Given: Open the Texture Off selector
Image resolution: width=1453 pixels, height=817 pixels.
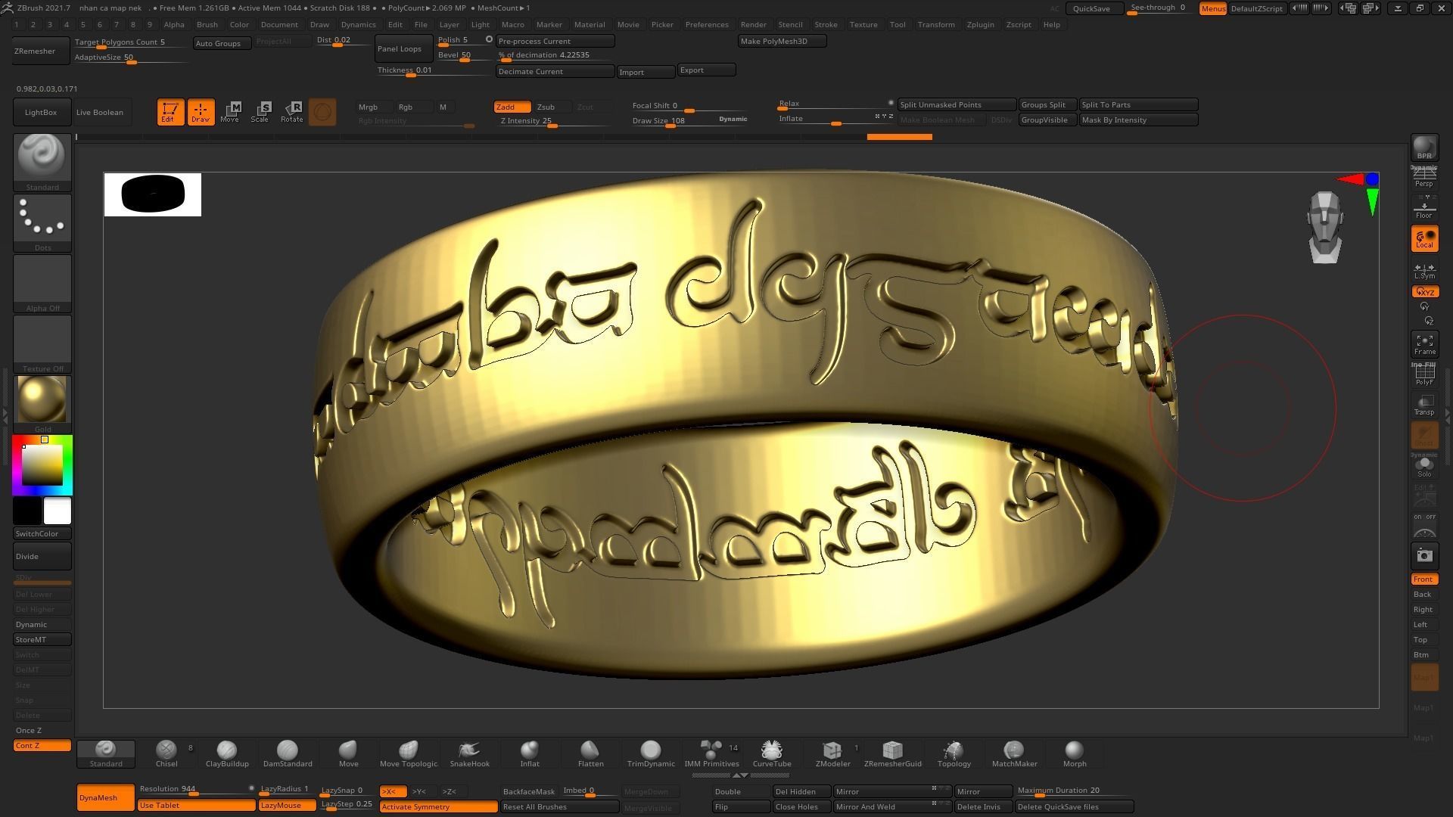Looking at the screenshot, I should (42, 343).
